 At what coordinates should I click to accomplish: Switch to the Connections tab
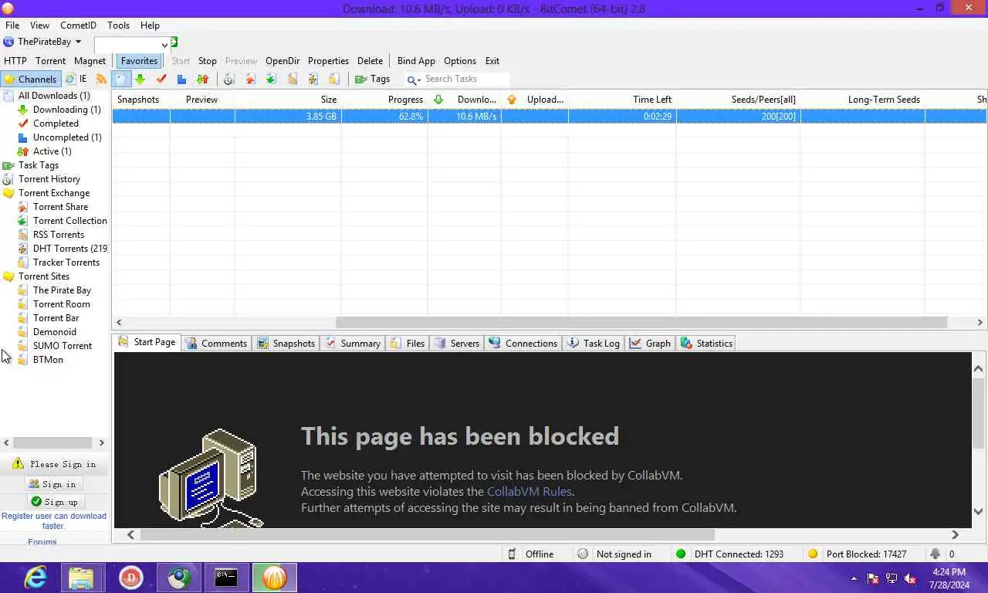click(x=523, y=343)
